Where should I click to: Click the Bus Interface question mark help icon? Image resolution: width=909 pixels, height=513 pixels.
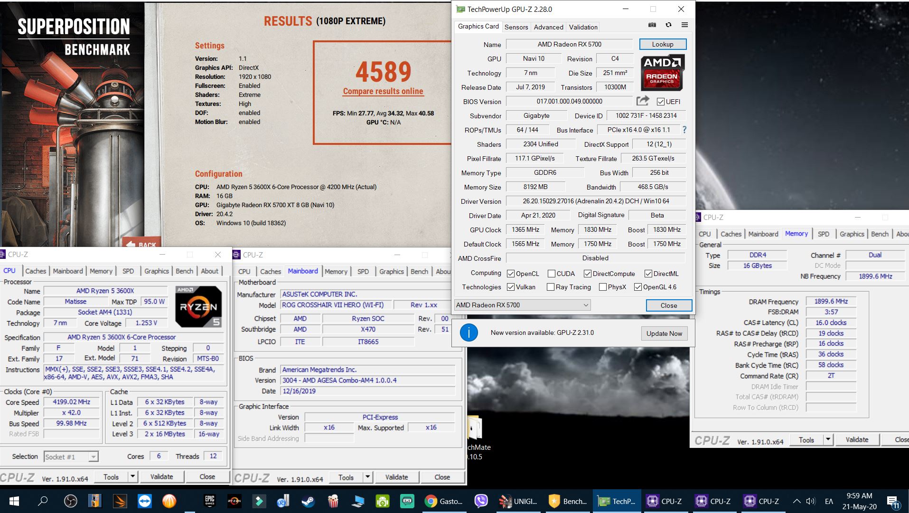pos(684,130)
